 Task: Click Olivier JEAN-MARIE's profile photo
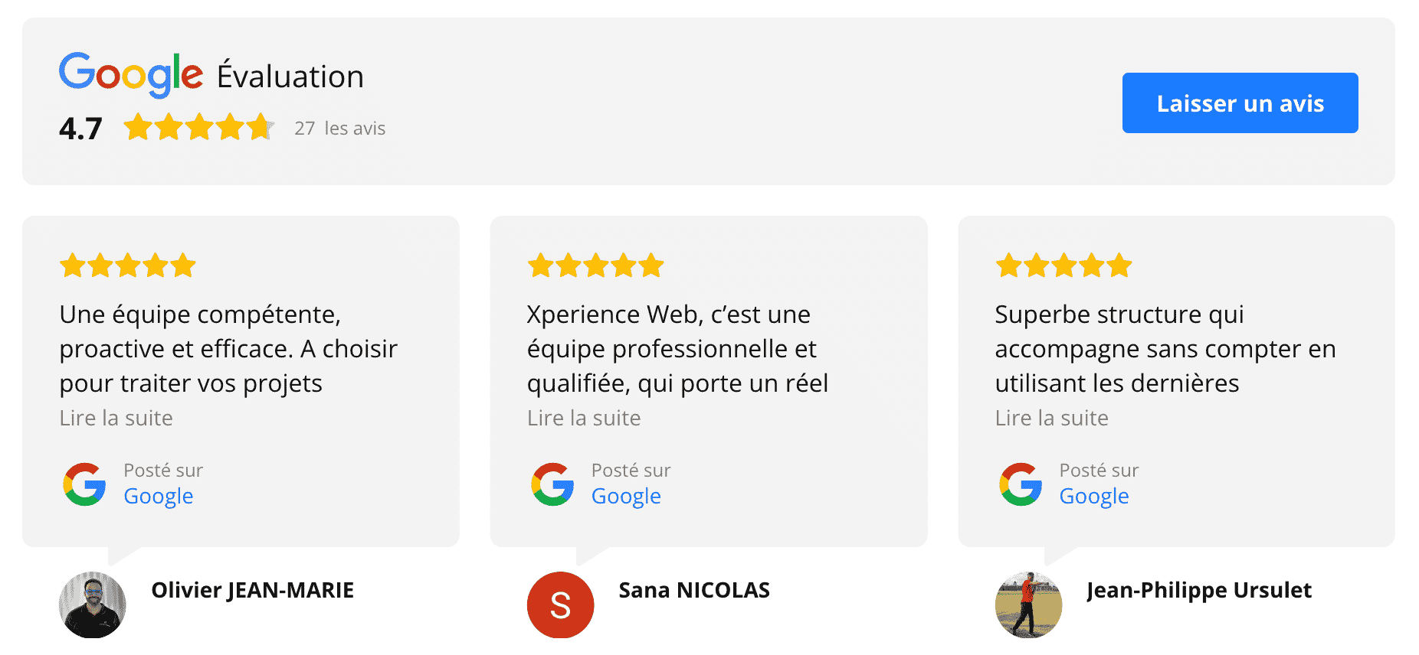click(x=93, y=604)
